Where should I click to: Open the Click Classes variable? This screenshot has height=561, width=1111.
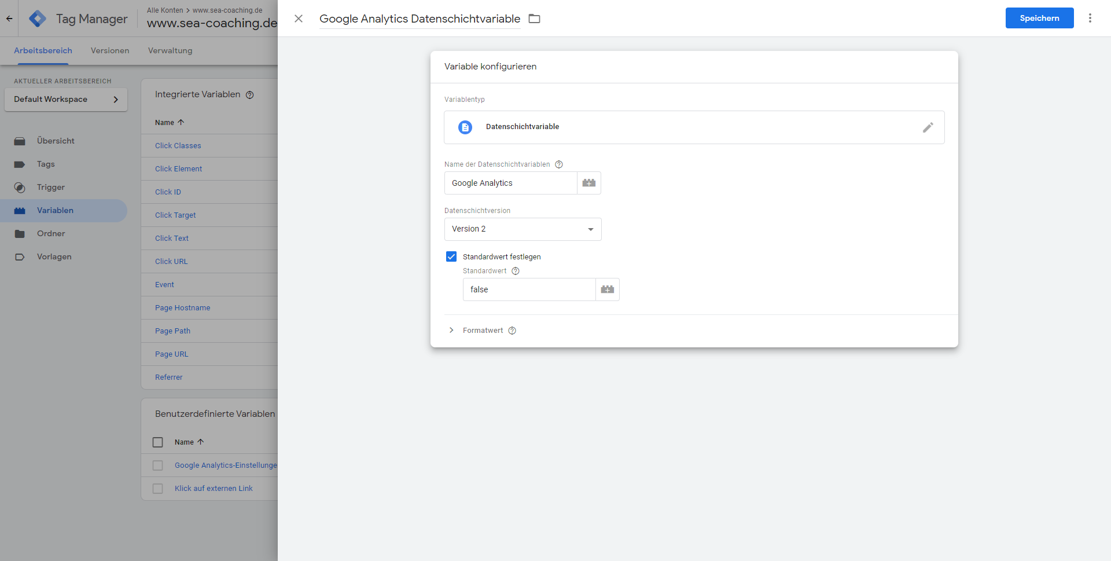[178, 145]
